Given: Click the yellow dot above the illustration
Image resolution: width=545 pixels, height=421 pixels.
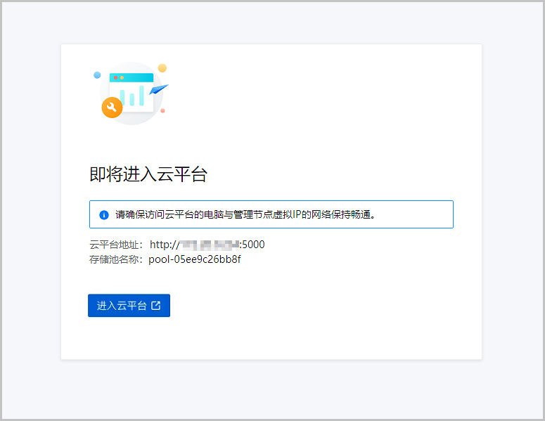Looking at the screenshot, I should tap(162, 68).
